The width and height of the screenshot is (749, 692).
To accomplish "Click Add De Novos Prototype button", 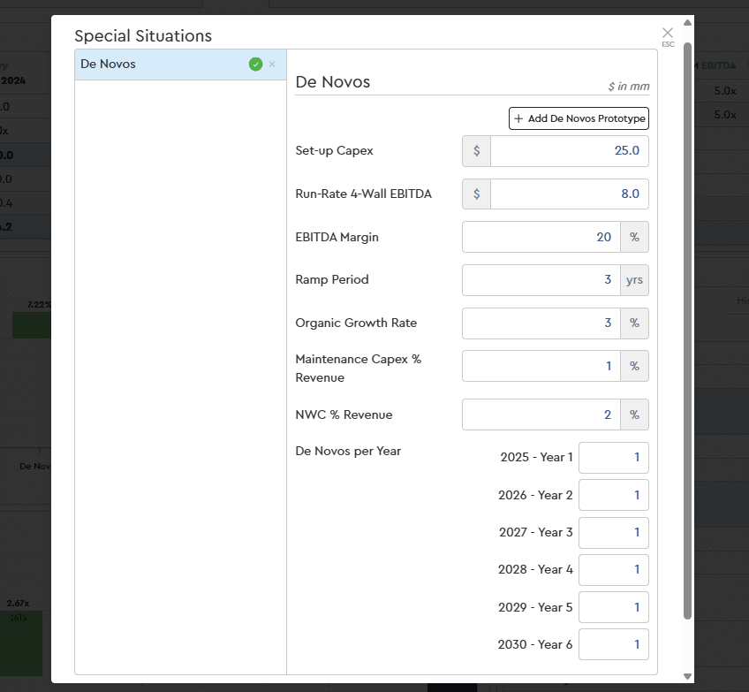I will tap(579, 118).
